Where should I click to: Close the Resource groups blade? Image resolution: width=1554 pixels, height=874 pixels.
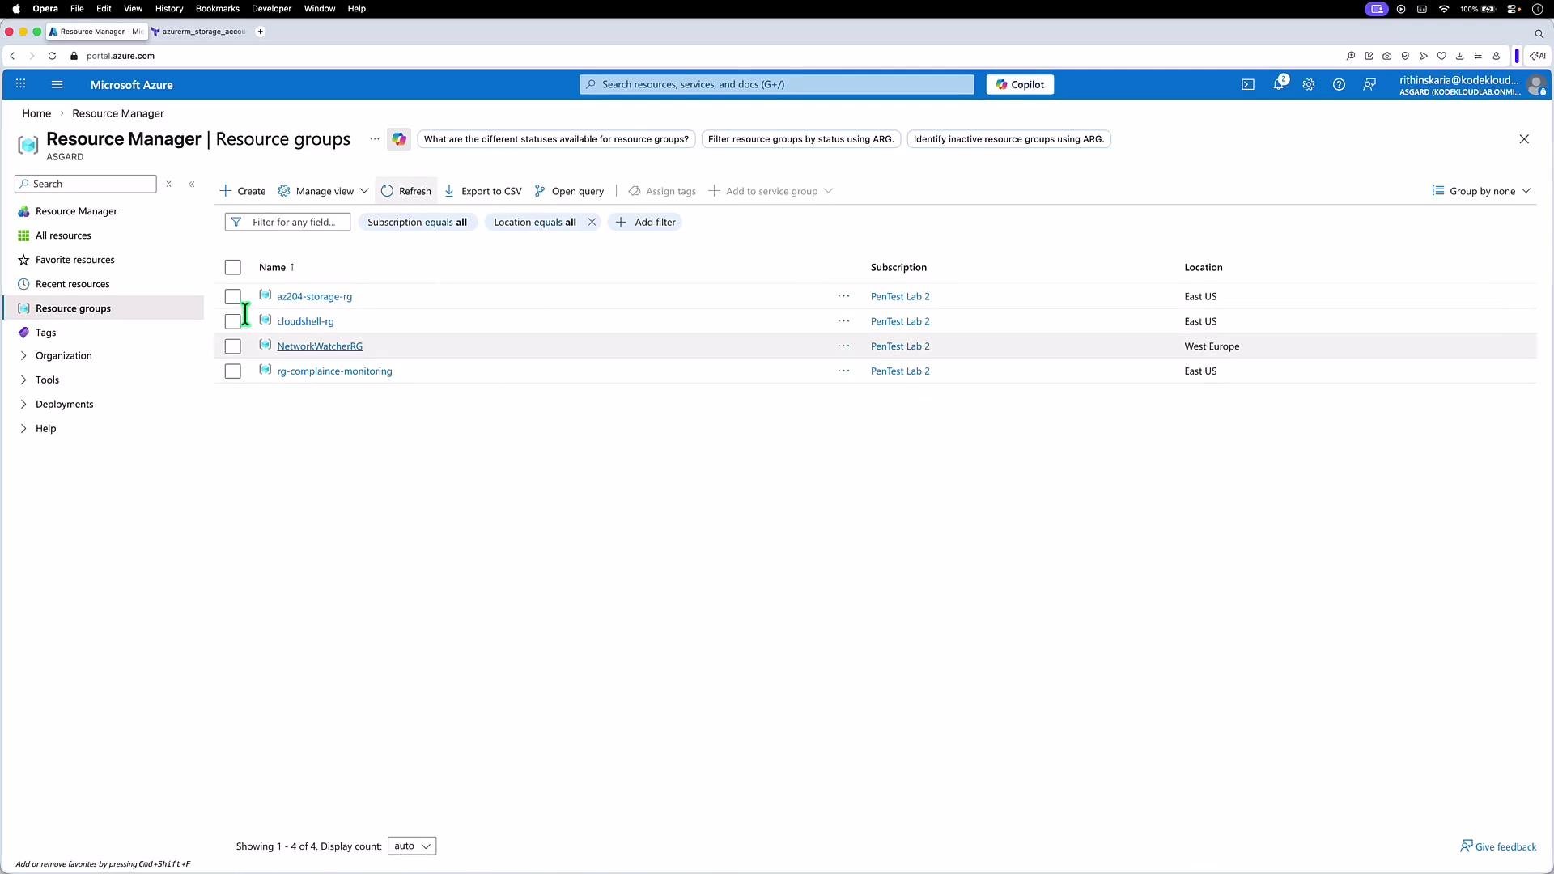click(x=1524, y=139)
